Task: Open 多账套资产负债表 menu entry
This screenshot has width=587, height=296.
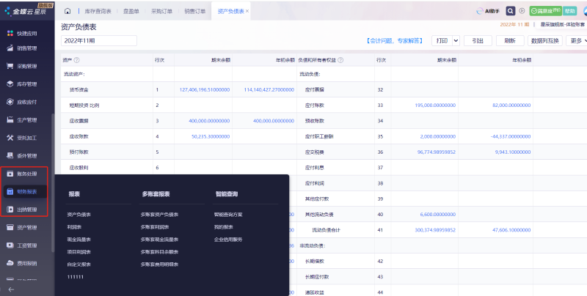Action: point(159,215)
